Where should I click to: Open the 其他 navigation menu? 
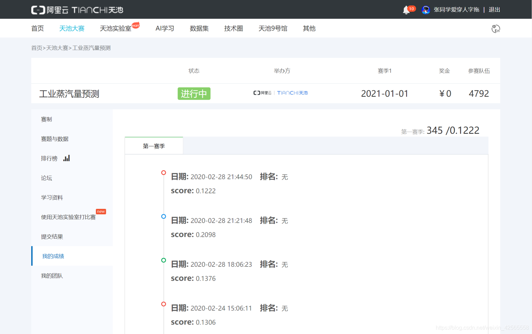[x=309, y=28]
